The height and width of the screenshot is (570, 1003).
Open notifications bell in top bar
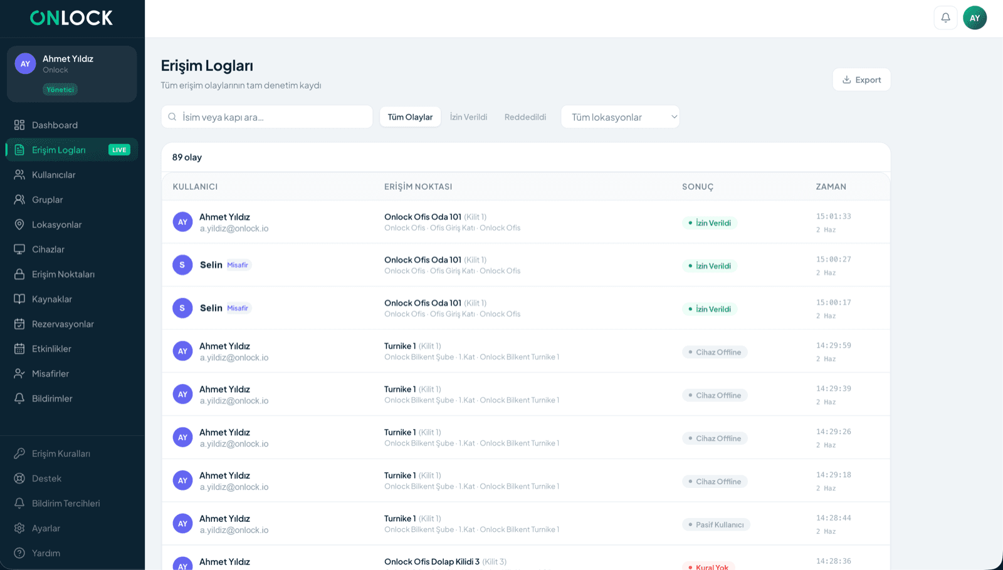click(945, 18)
